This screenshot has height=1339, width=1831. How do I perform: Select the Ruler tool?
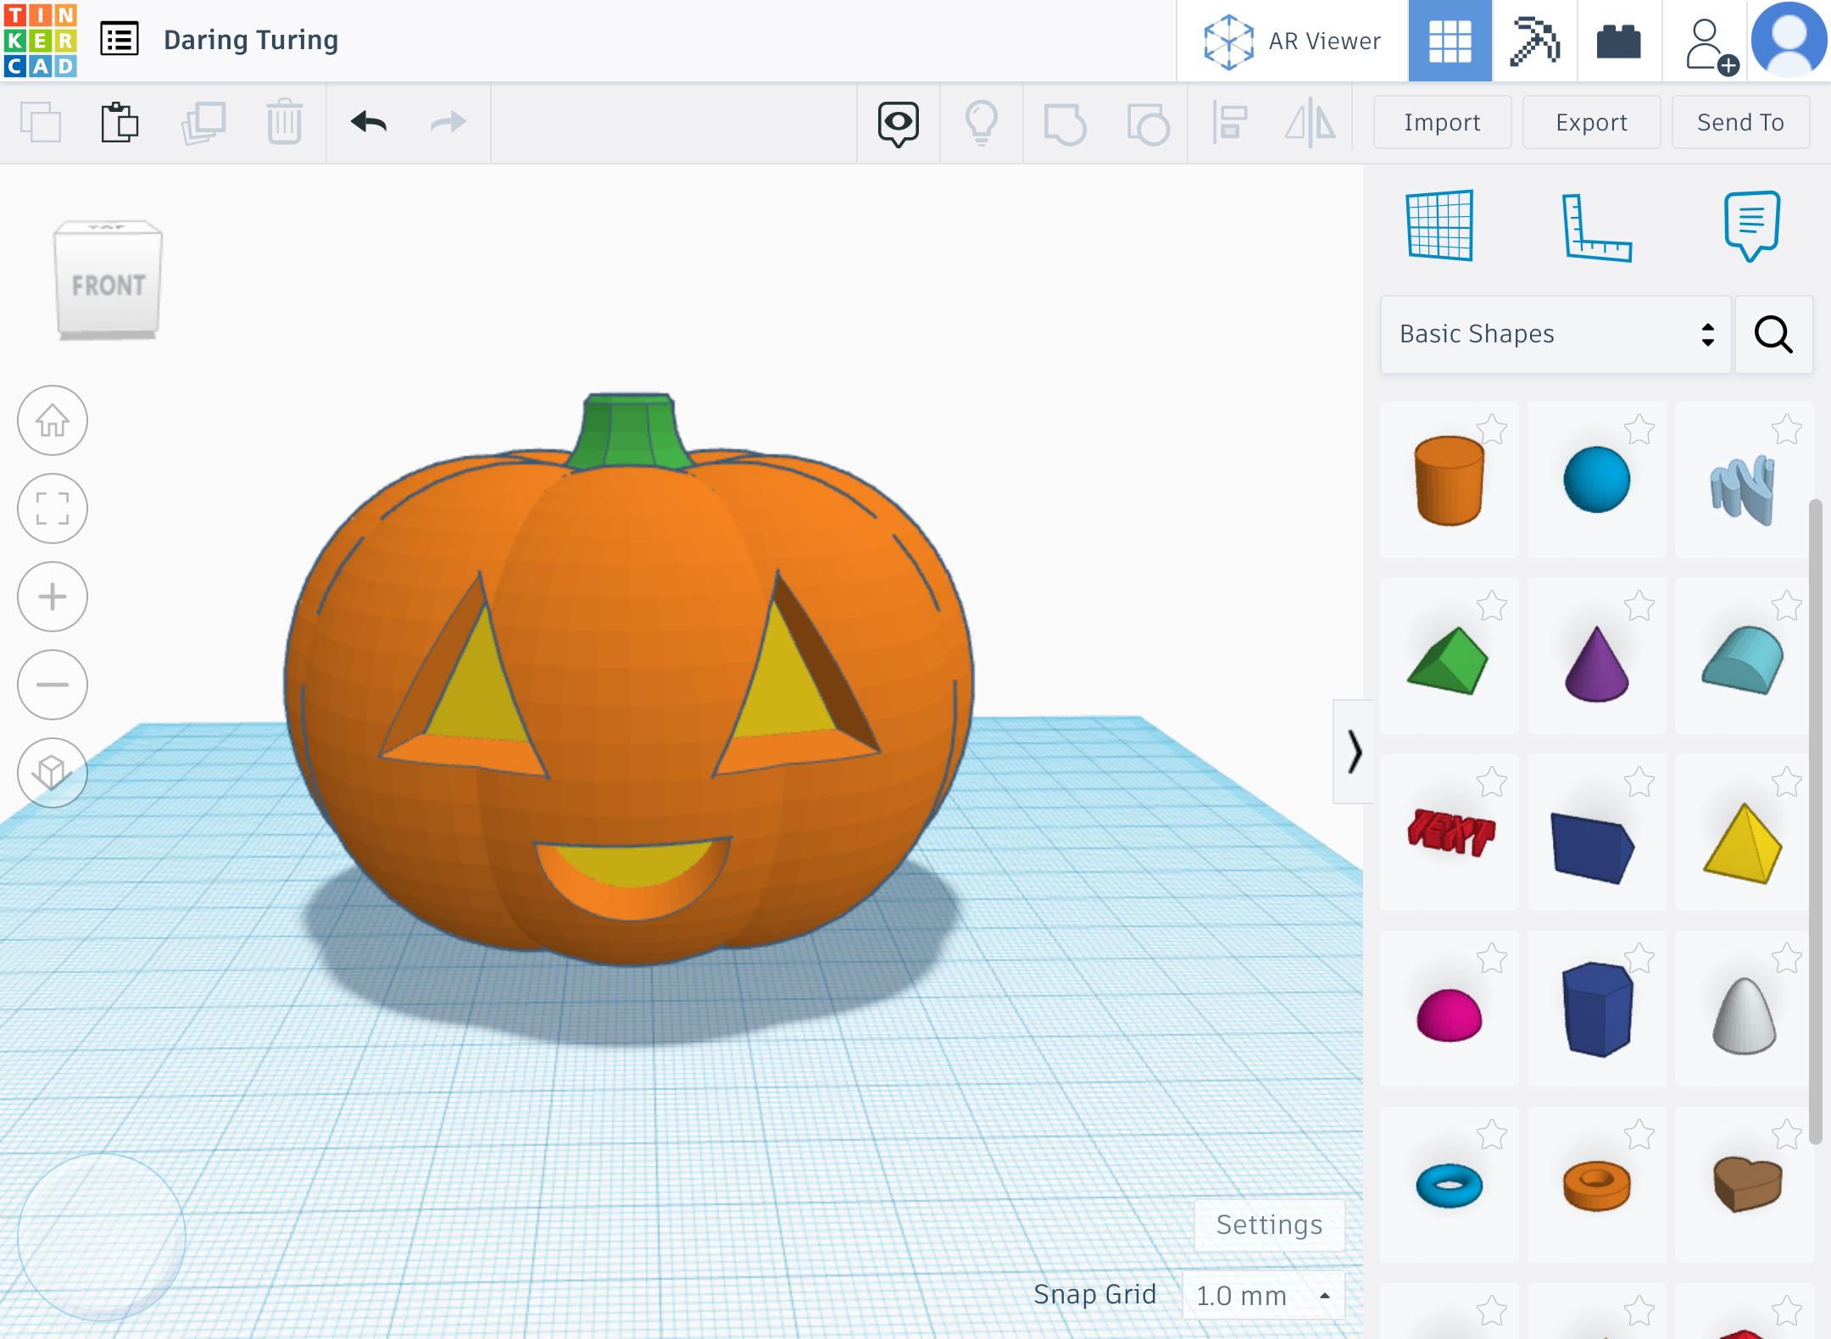click(x=1595, y=227)
